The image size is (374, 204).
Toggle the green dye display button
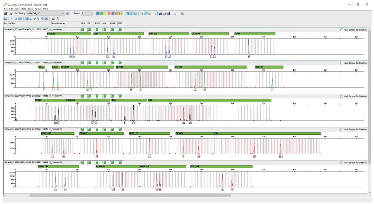pyautogui.click(x=101, y=14)
